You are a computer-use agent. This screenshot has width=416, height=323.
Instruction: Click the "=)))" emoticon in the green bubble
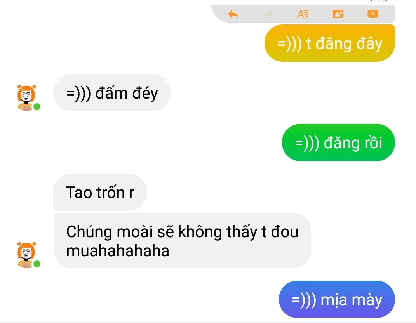tap(307, 143)
